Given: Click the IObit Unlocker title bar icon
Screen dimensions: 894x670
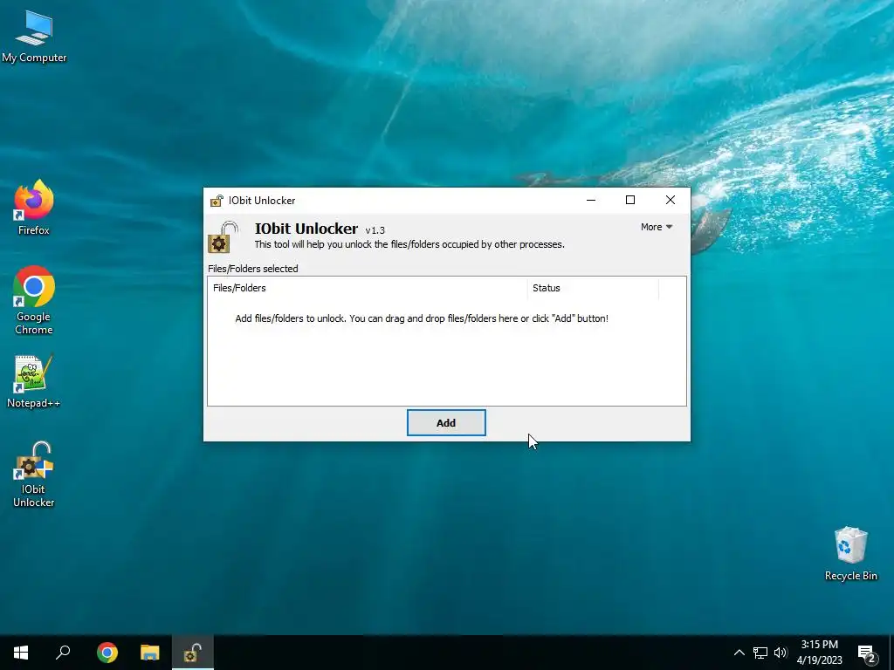Looking at the screenshot, I should coord(217,201).
